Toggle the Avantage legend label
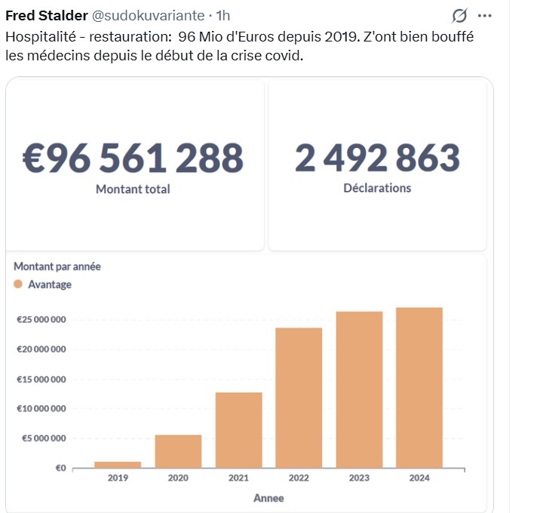Screen dimensions: 534x513 [x=50, y=284]
